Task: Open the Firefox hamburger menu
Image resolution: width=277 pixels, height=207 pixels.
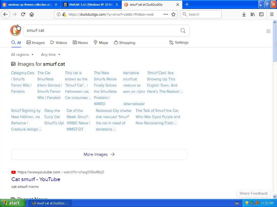Action: coord(272,14)
